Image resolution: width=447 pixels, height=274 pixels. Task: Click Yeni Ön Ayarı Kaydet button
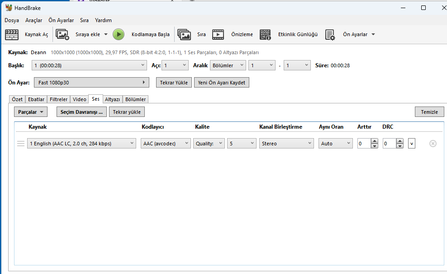(222, 83)
